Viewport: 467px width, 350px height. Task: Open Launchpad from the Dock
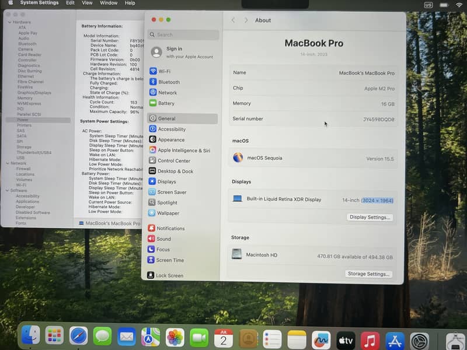click(54, 337)
